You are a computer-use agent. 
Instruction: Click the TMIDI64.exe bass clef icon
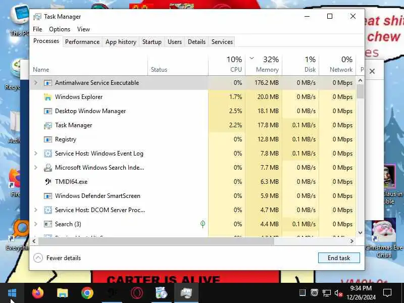tap(48, 182)
